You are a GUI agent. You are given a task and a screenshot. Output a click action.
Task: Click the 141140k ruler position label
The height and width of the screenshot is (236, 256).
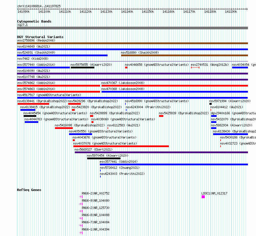(x=127, y=12)
